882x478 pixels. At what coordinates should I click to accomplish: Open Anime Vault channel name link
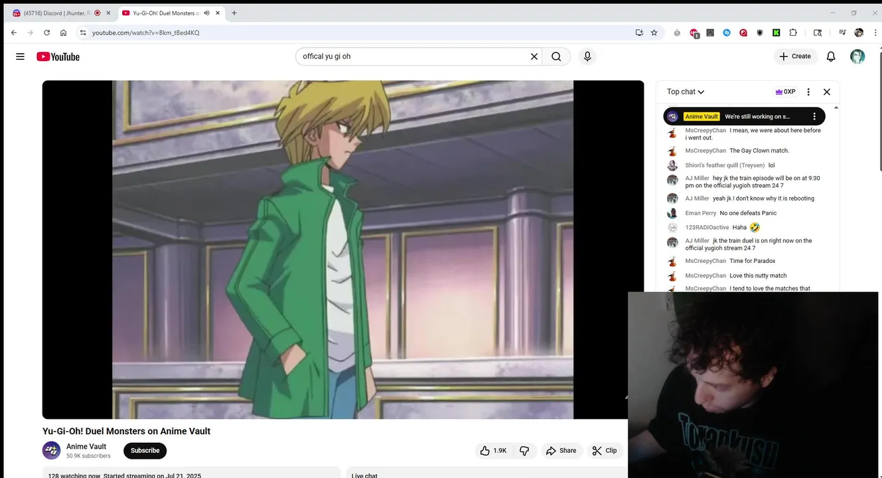(x=86, y=447)
